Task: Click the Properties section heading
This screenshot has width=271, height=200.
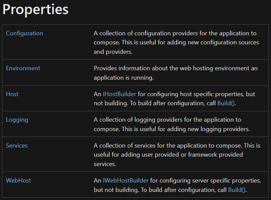Action: click(x=35, y=9)
